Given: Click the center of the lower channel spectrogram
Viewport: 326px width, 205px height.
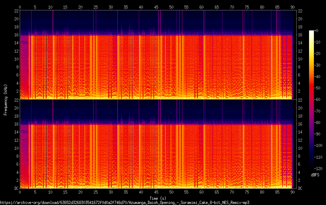Looking at the screenshot, I should point(156,144).
